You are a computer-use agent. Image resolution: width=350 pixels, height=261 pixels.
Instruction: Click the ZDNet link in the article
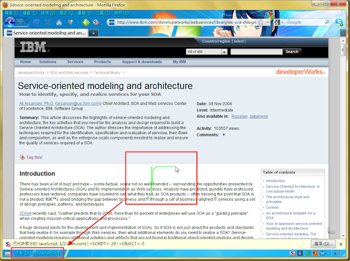tap(25, 213)
